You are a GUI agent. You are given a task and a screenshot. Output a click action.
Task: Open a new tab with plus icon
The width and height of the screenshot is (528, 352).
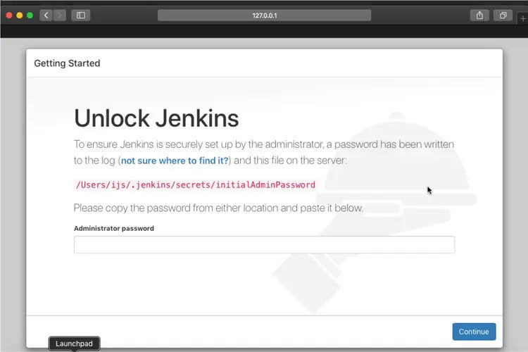click(x=522, y=19)
